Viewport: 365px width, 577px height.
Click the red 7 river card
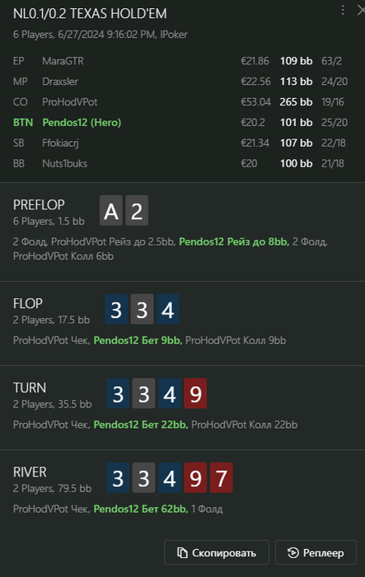point(221,477)
